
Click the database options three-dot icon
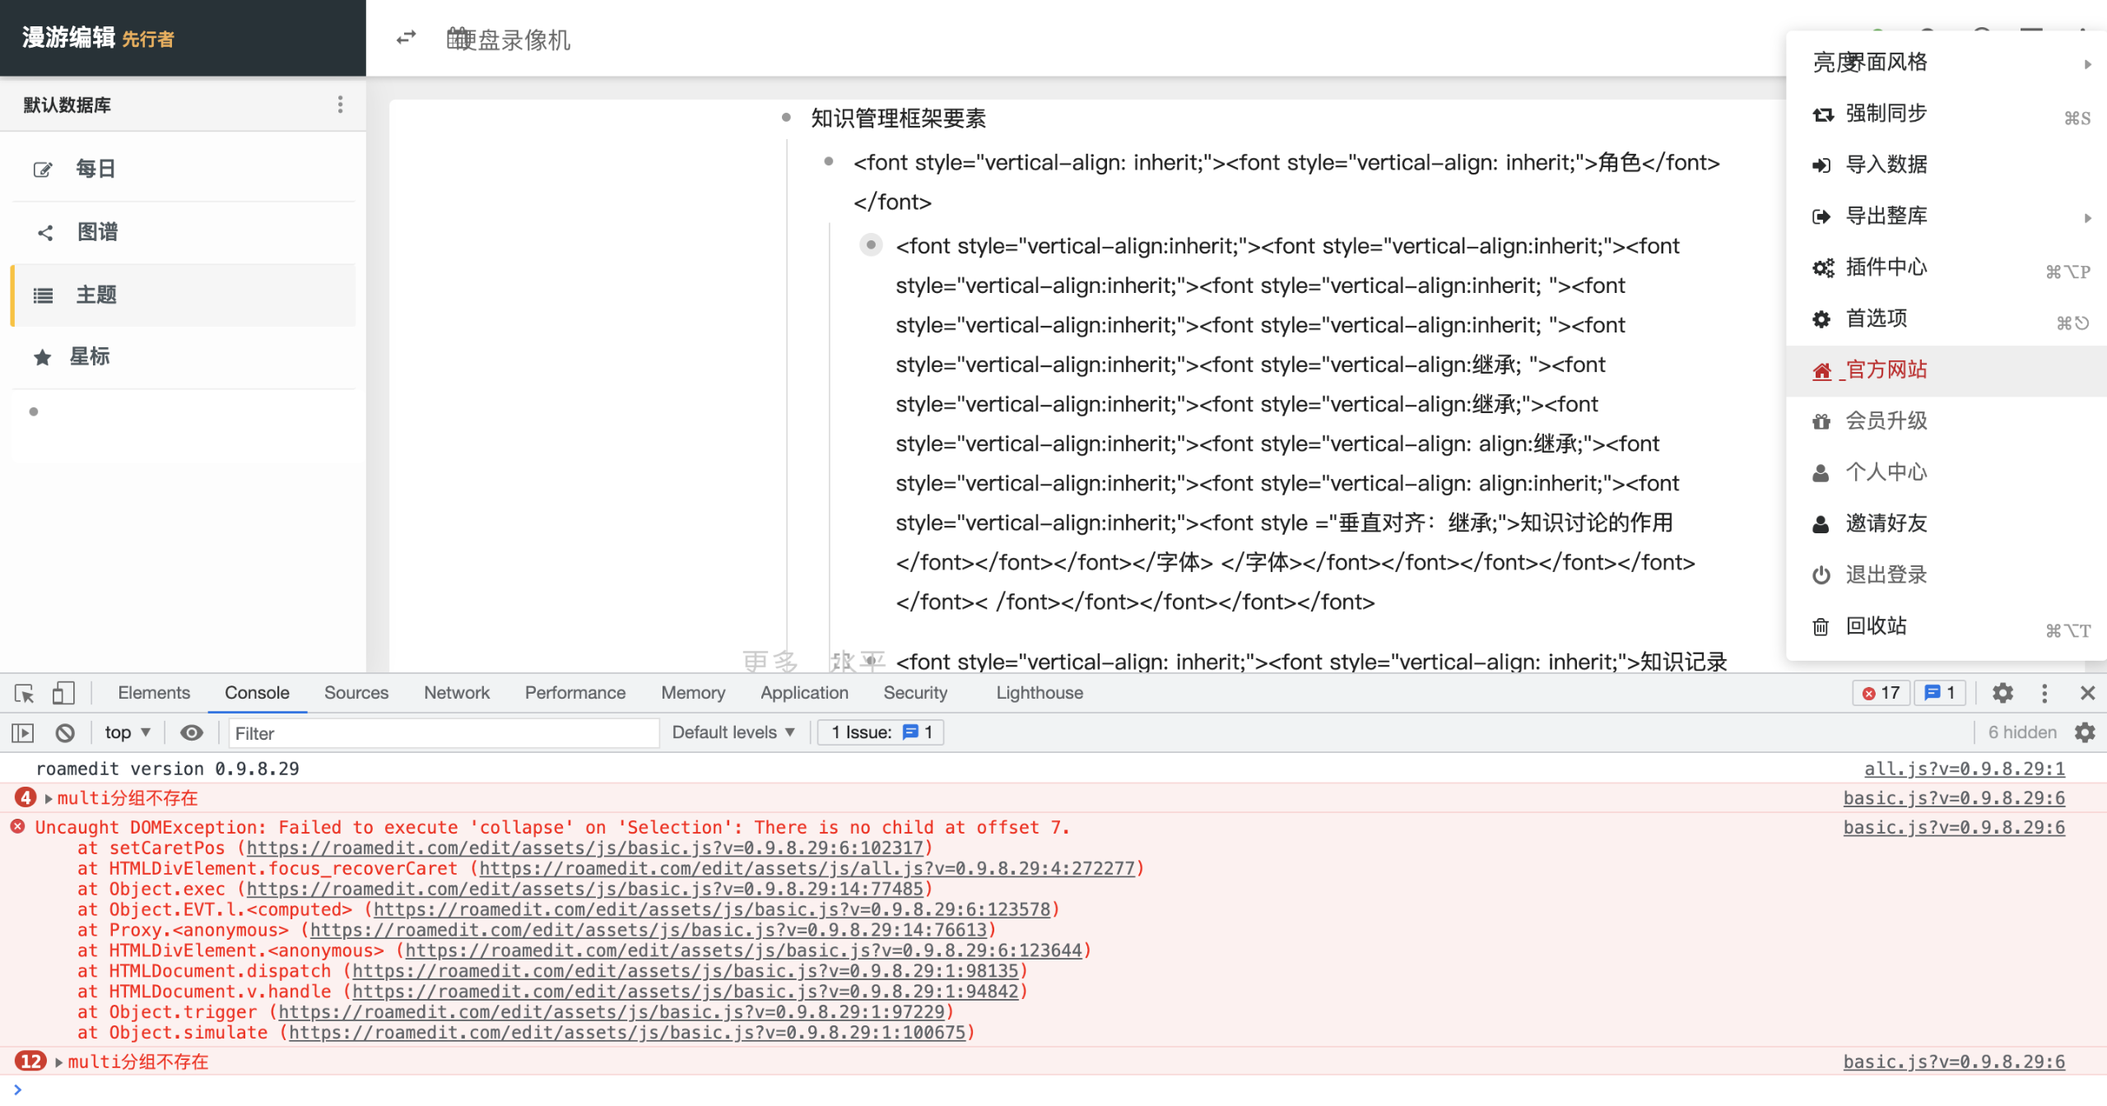click(341, 105)
